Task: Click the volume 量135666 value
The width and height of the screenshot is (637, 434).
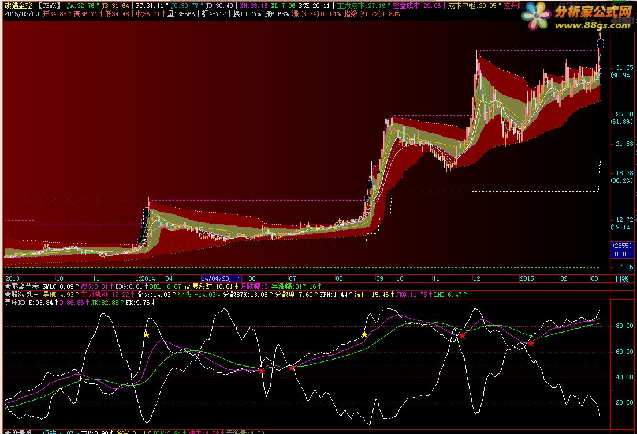Action: [181, 14]
